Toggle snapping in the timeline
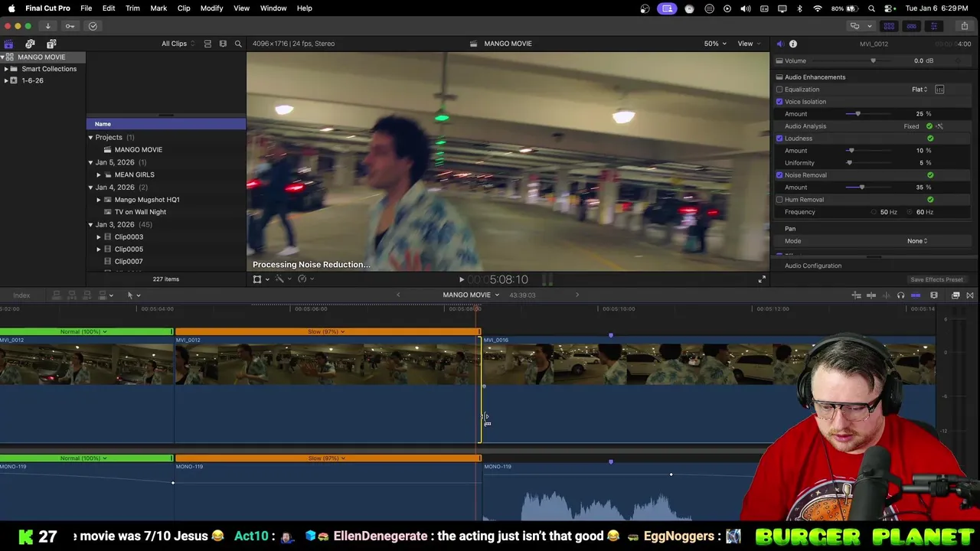Image resolution: width=980 pixels, height=551 pixels. pos(915,295)
